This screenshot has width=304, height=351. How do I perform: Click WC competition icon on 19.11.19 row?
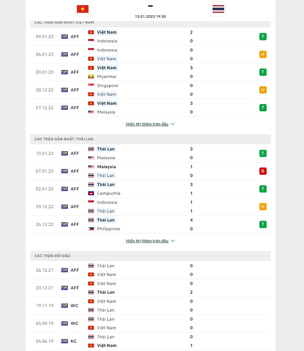(x=65, y=306)
